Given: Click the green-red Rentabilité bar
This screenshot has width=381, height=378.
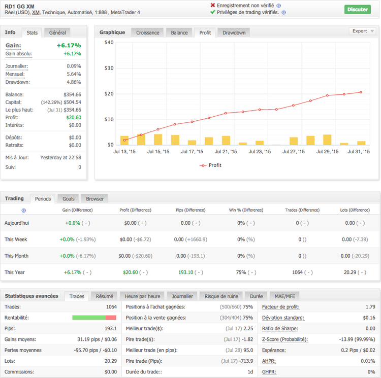Looking at the screenshot, I should [x=94, y=318].
